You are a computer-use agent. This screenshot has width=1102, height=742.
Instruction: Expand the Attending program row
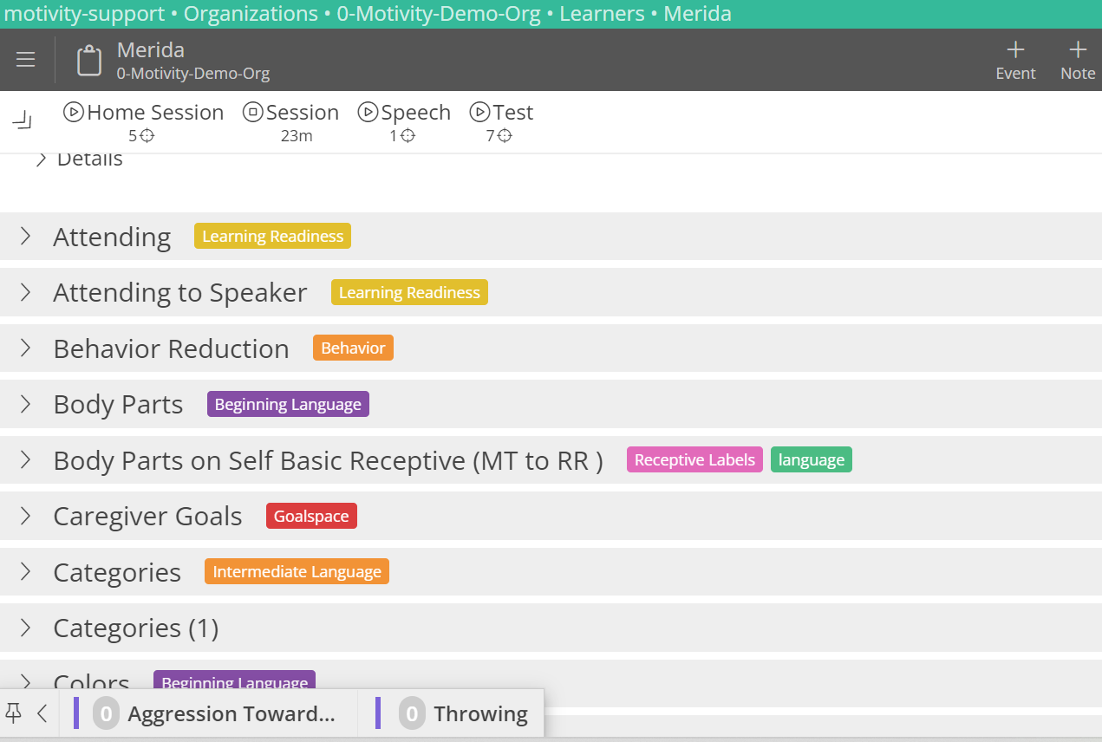(25, 237)
